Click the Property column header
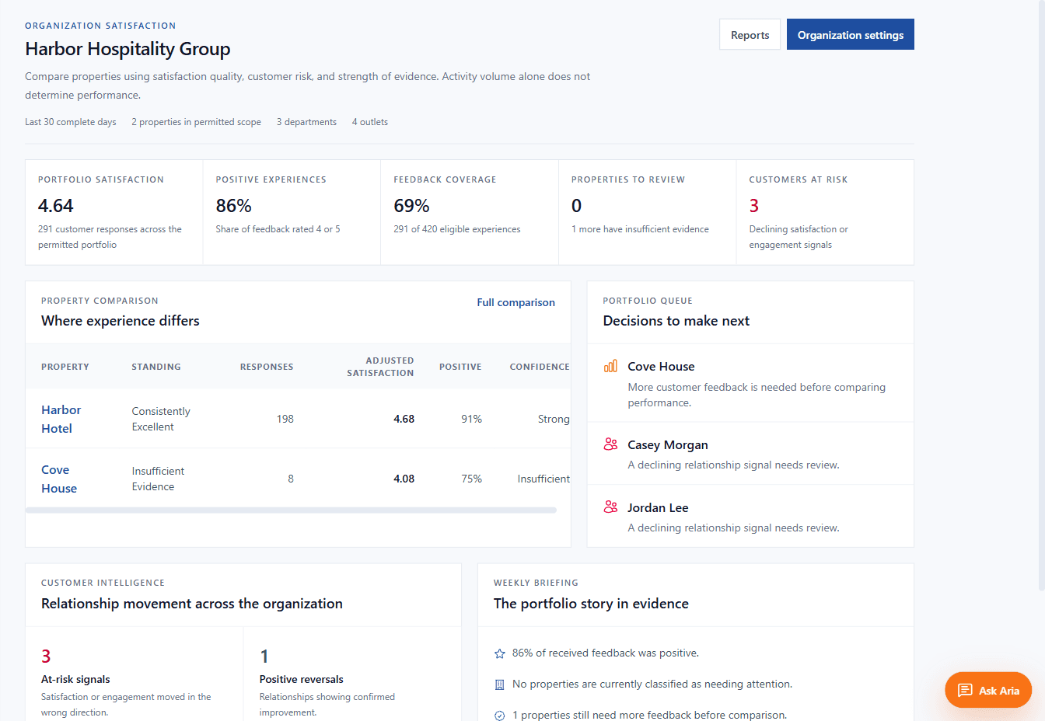The height and width of the screenshot is (721, 1045). [65, 367]
